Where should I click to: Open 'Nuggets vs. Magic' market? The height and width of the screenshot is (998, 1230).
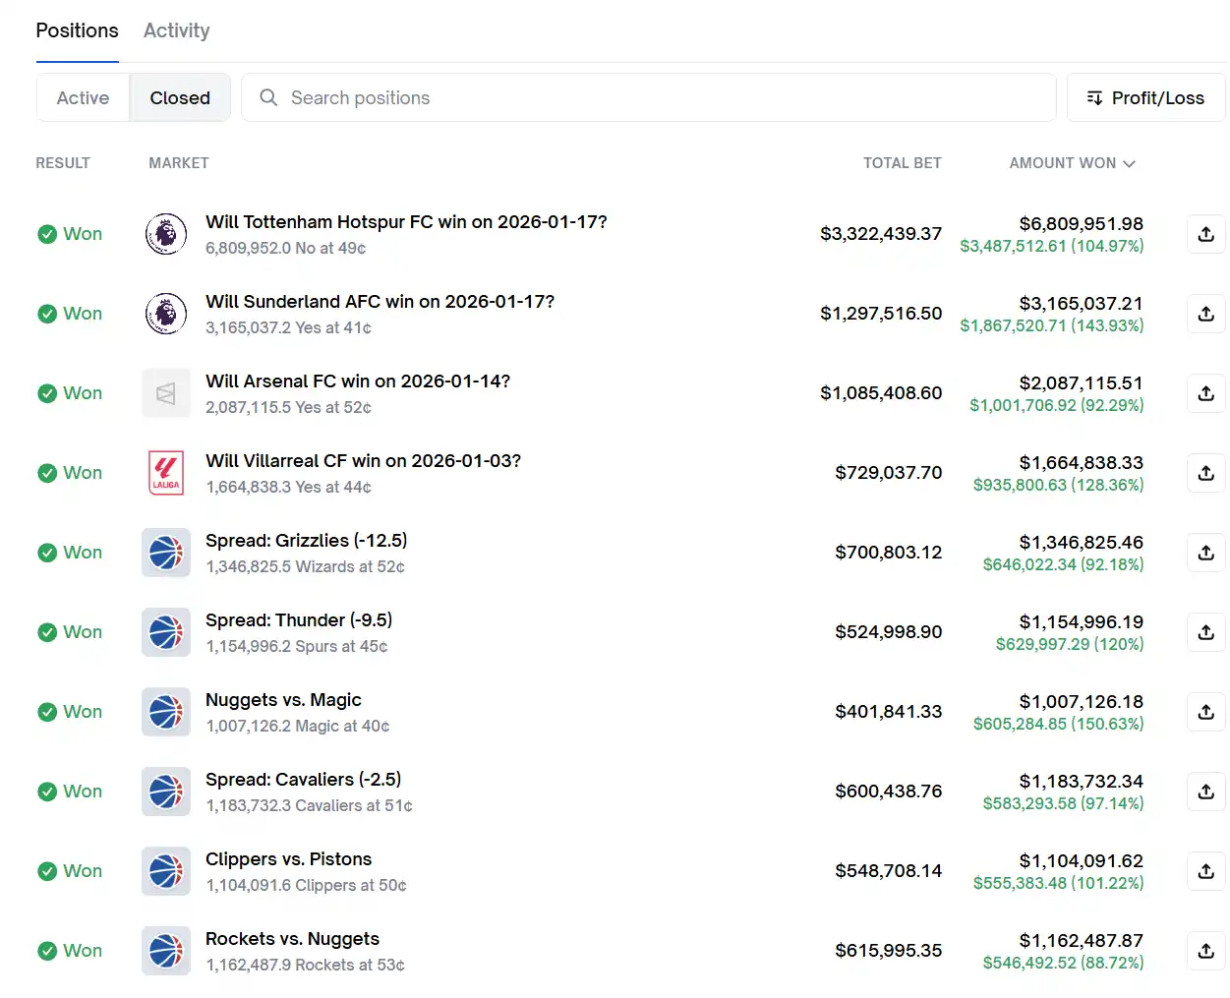(283, 700)
